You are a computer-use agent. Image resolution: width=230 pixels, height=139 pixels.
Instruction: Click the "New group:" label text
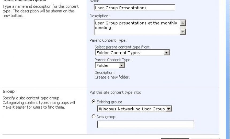point(106,117)
